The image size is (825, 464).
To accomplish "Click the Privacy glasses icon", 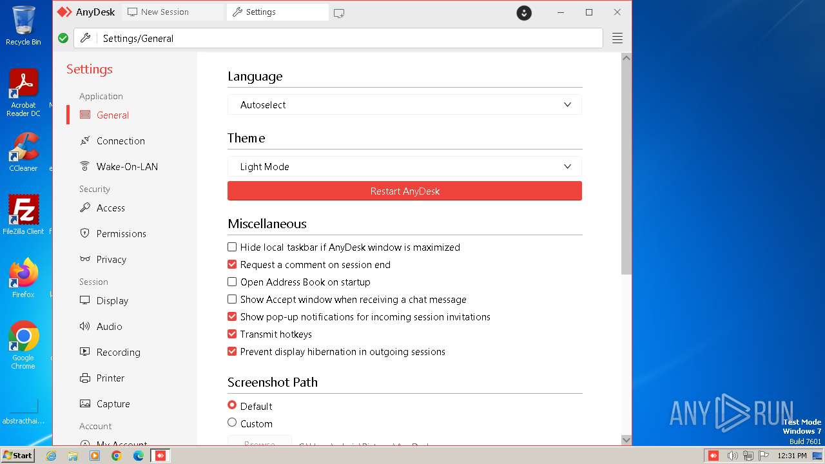I will pyautogui.click(x=84, y=260).
